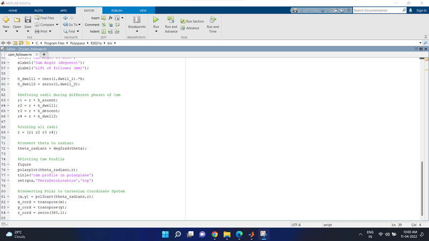
Task: Click the Find Files button
Action: (x=44, y=18)
